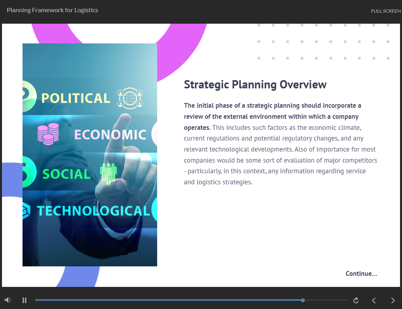The image size is (402, 309).
Task: Click the TECHNOLOGICAL label in the image
Action: (93, 211)
